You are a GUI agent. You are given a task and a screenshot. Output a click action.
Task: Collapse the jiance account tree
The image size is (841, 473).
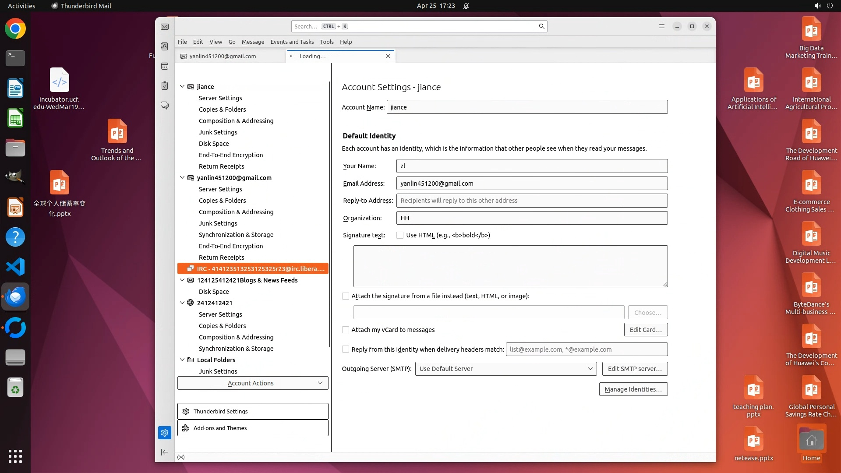[x=182, y=87]
